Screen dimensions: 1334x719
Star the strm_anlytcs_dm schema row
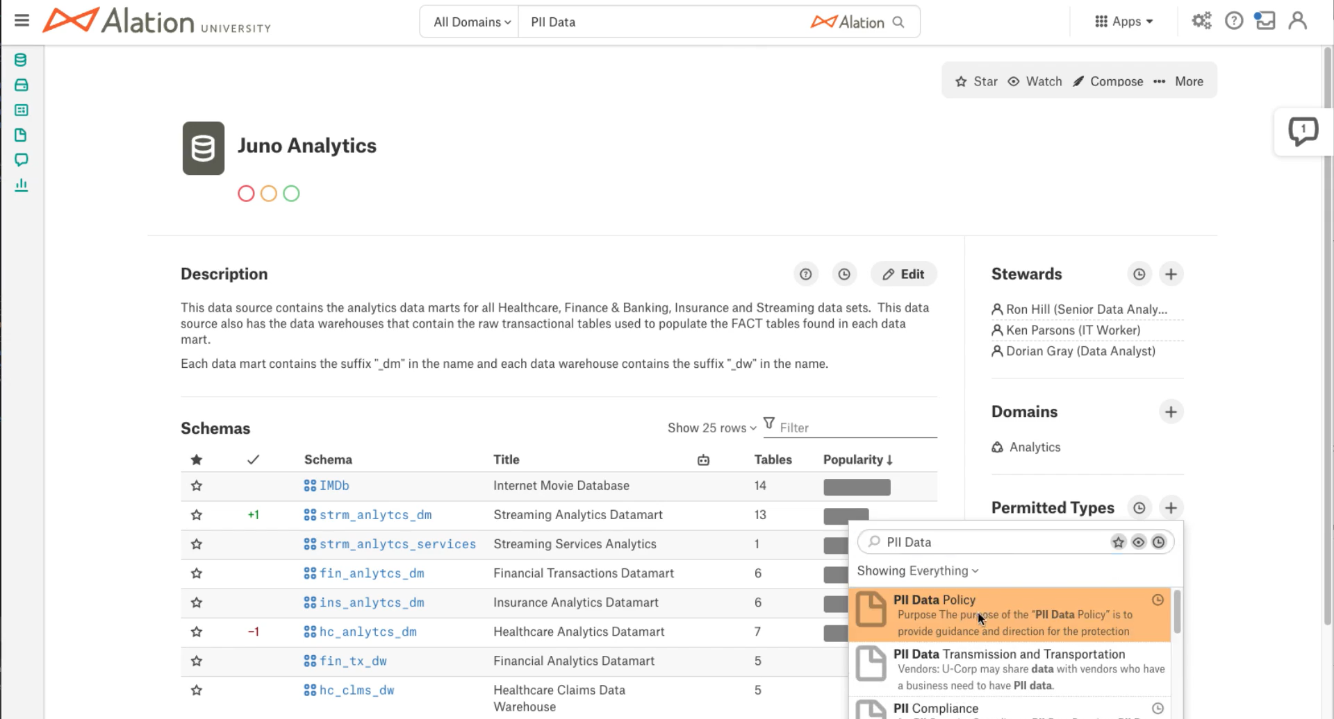coord(197,515)
